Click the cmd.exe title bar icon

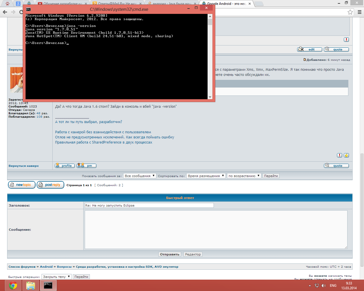point(28,9)
